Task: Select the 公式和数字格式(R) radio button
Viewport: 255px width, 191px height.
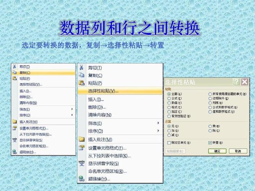Action: (210, 107)
